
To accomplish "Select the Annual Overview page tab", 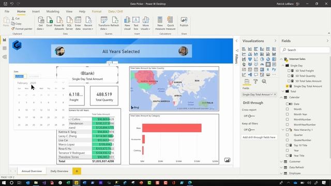I will click(32, 171).
